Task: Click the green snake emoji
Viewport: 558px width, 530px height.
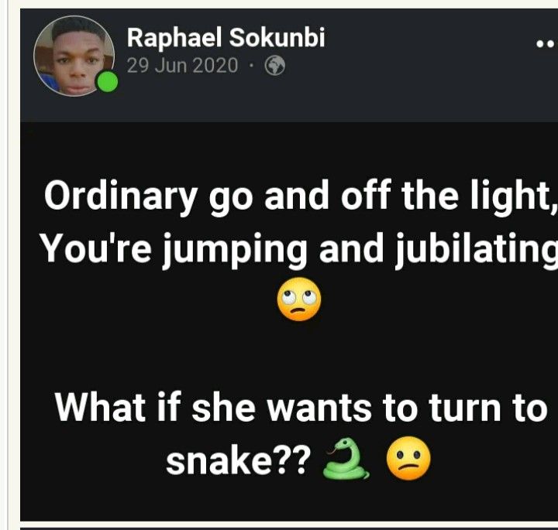Action: (346, 459)
